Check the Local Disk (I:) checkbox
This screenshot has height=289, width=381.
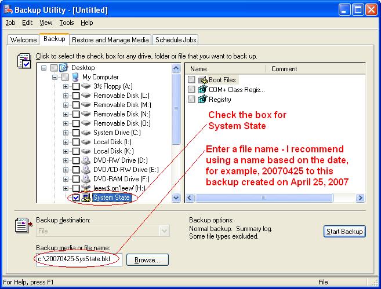point(76,142)
